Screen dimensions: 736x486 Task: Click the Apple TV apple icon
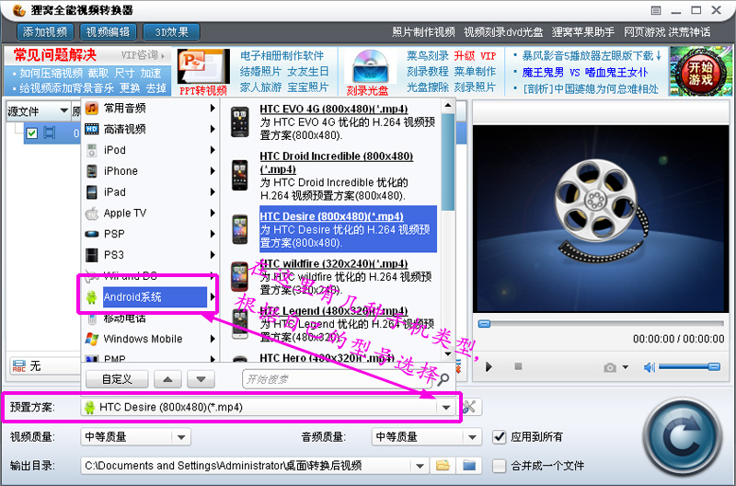coord(91,214)
